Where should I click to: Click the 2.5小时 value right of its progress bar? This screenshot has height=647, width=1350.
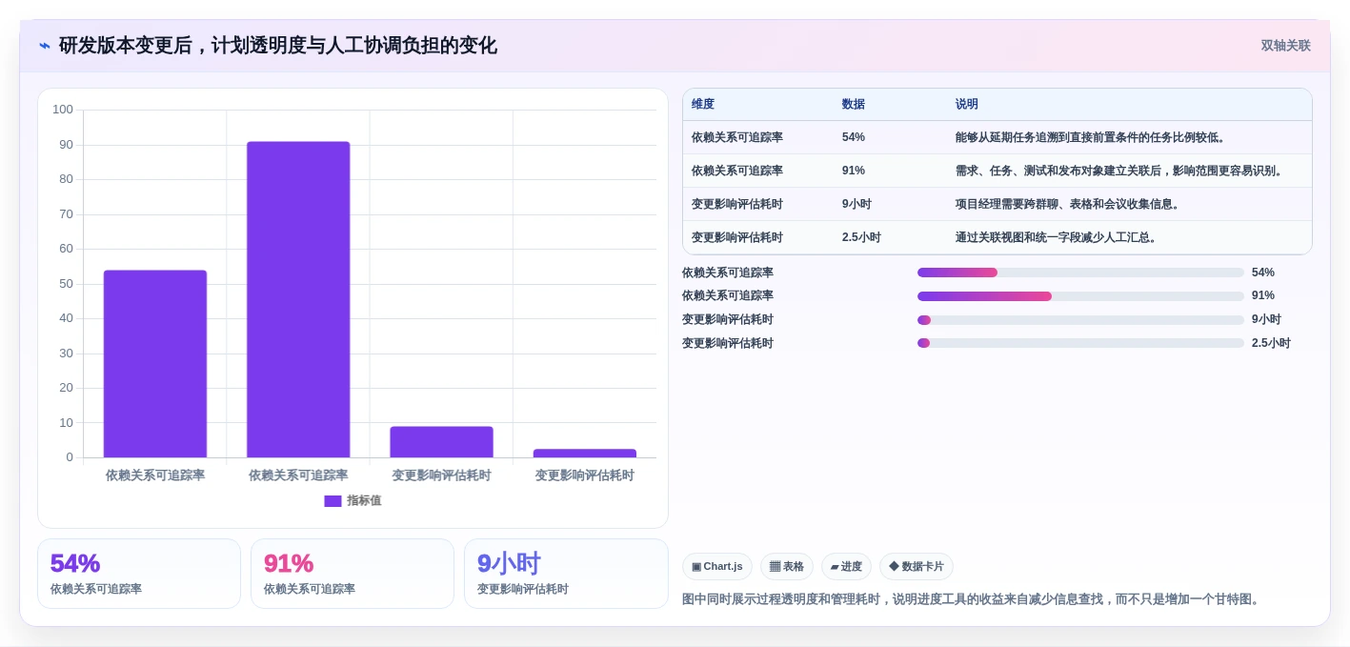tap(1271, 343)
